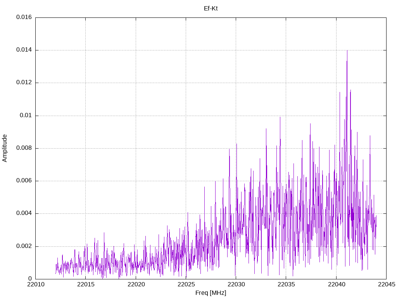Screen dimensions: 397x298
Task: Select the 0.014 y-axis tick label
Action: pos(24,50)
